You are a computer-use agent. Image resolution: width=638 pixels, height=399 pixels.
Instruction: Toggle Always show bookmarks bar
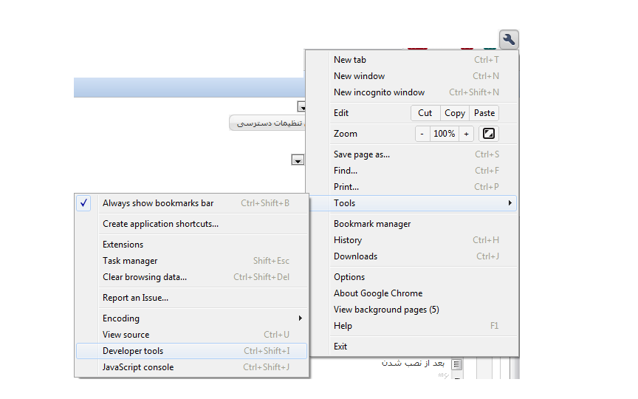(x=158, y=203)
